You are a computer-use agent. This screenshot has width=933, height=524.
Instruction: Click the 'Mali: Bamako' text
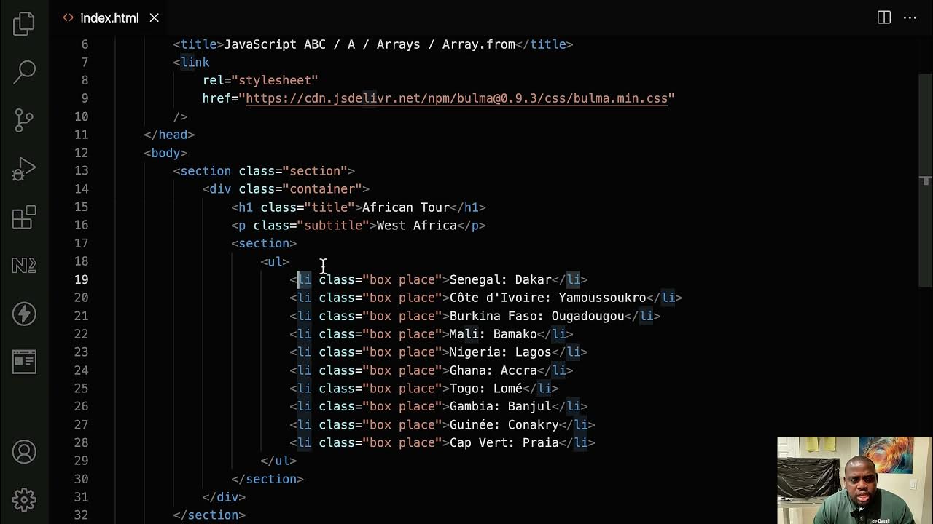tap(493, 334)
